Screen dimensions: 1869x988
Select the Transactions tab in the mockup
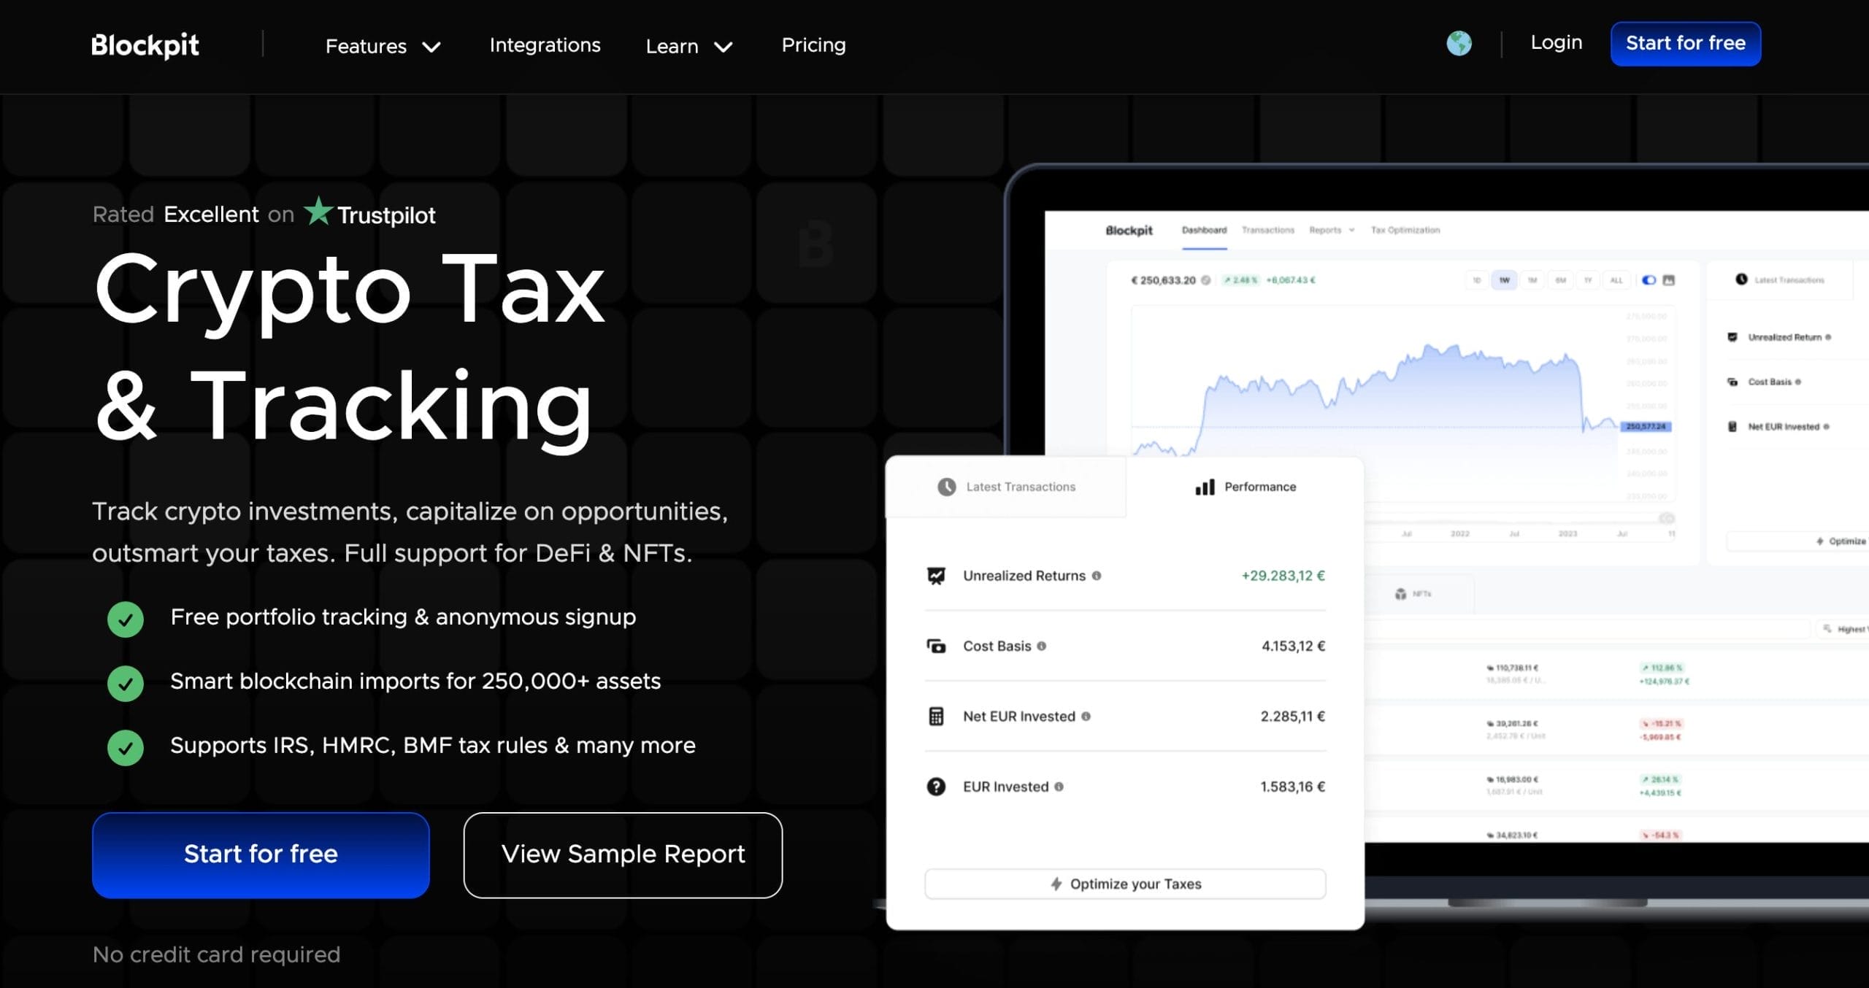pyautogui.click(x=1267, y=230)
